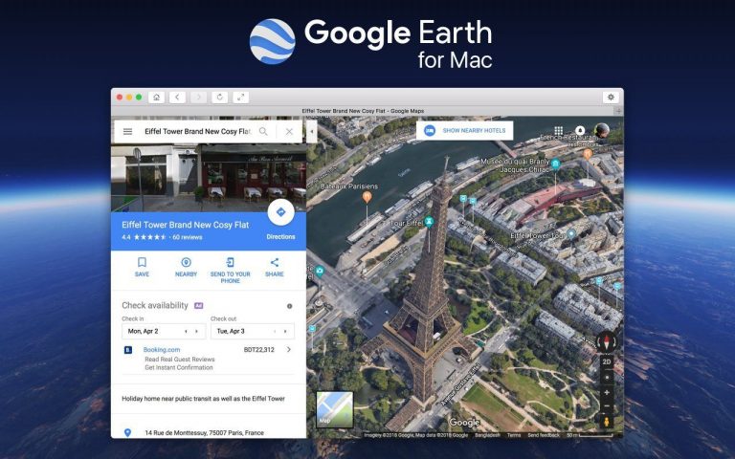Click the account profile picture
735x459 pixels.
[x=602, y=131]
